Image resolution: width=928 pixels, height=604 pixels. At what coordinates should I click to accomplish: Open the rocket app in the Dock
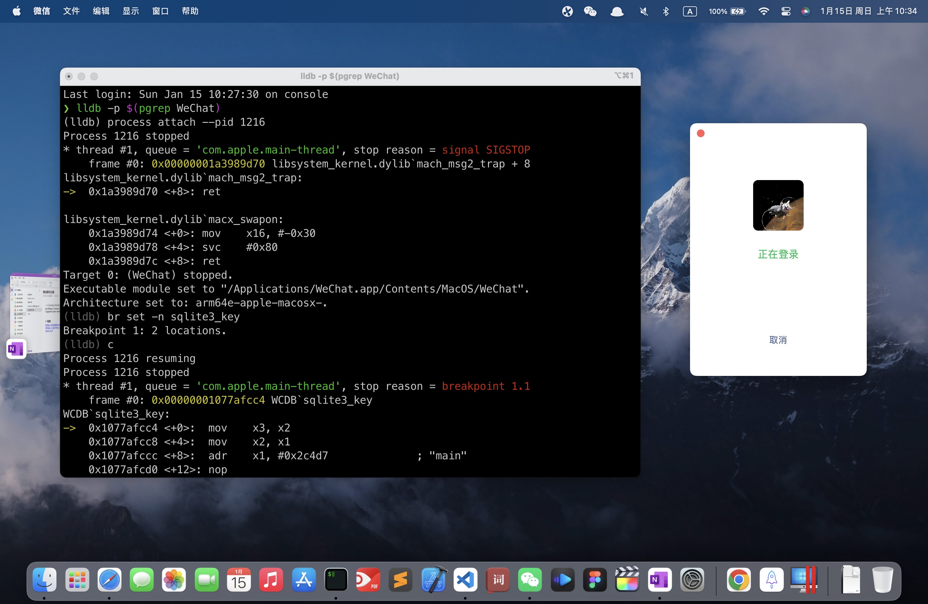pos(771,580)
